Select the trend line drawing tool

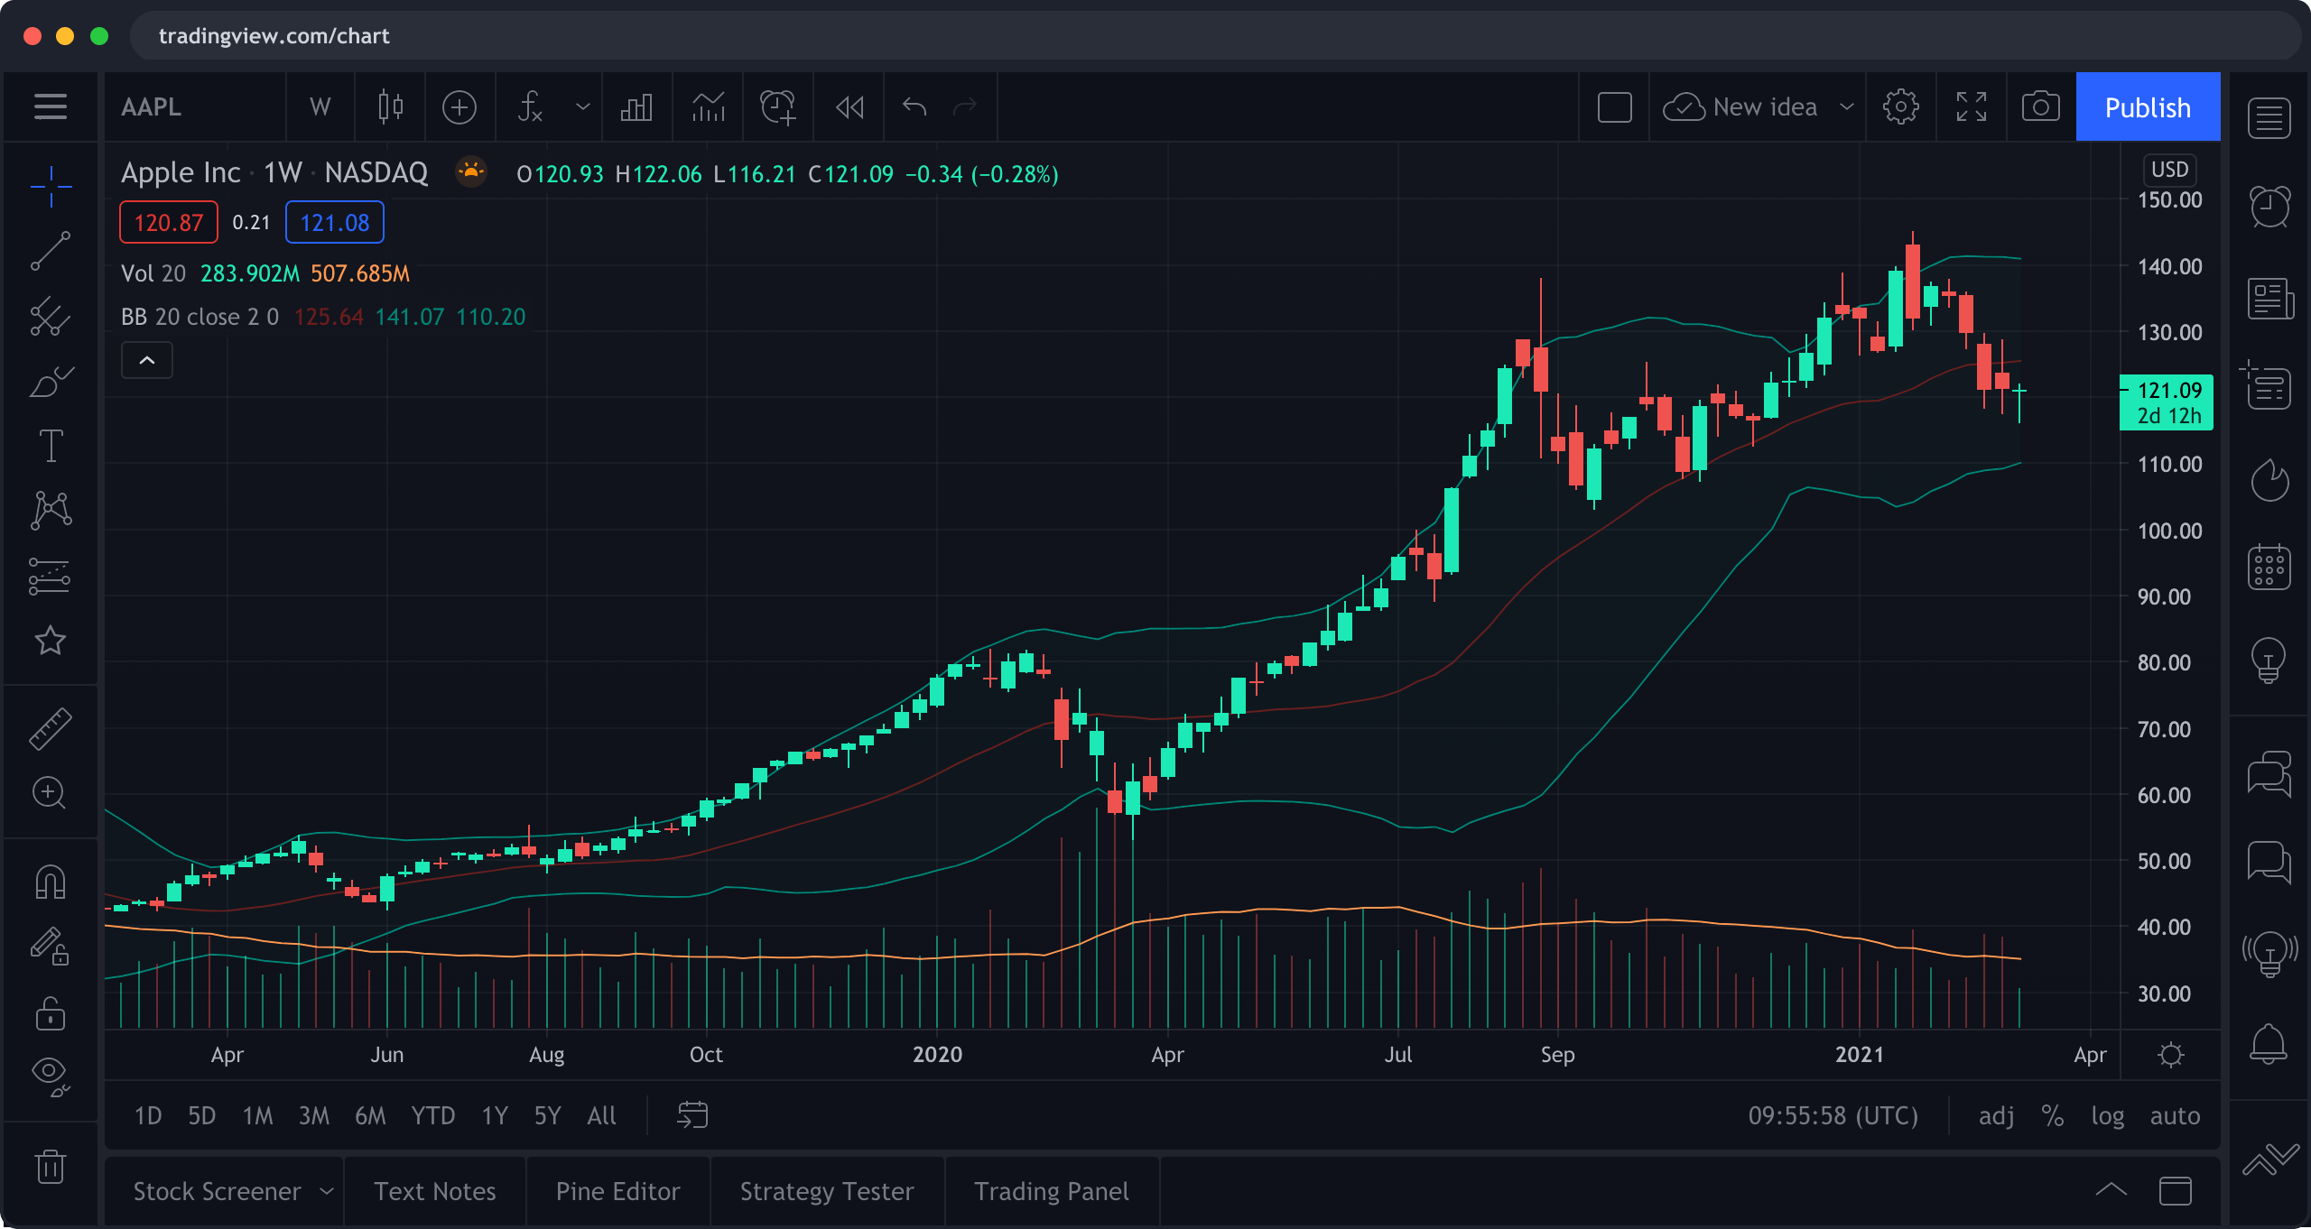[x=51, y=251]
